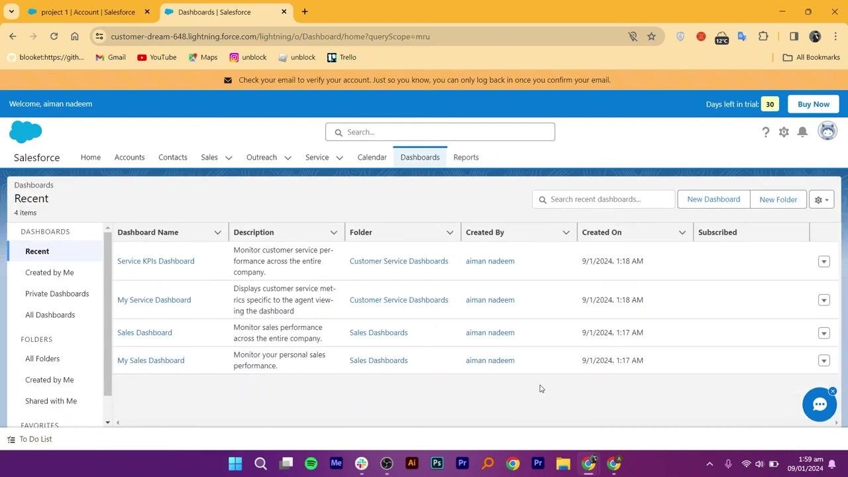Expand Outreach navigation dropdown chevron
Image resolution: width=848 pixels, height=477 pixels.
coord(288,158)
